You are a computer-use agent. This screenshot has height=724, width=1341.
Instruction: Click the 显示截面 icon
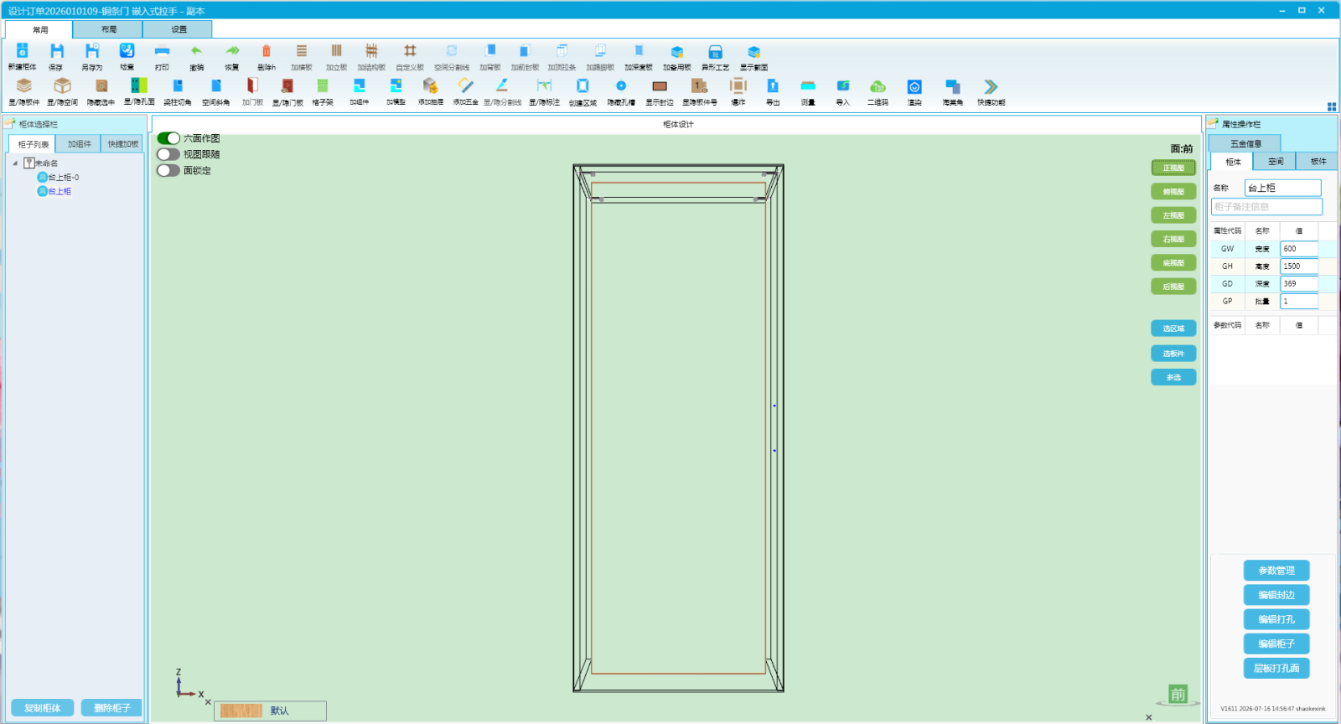753,51
